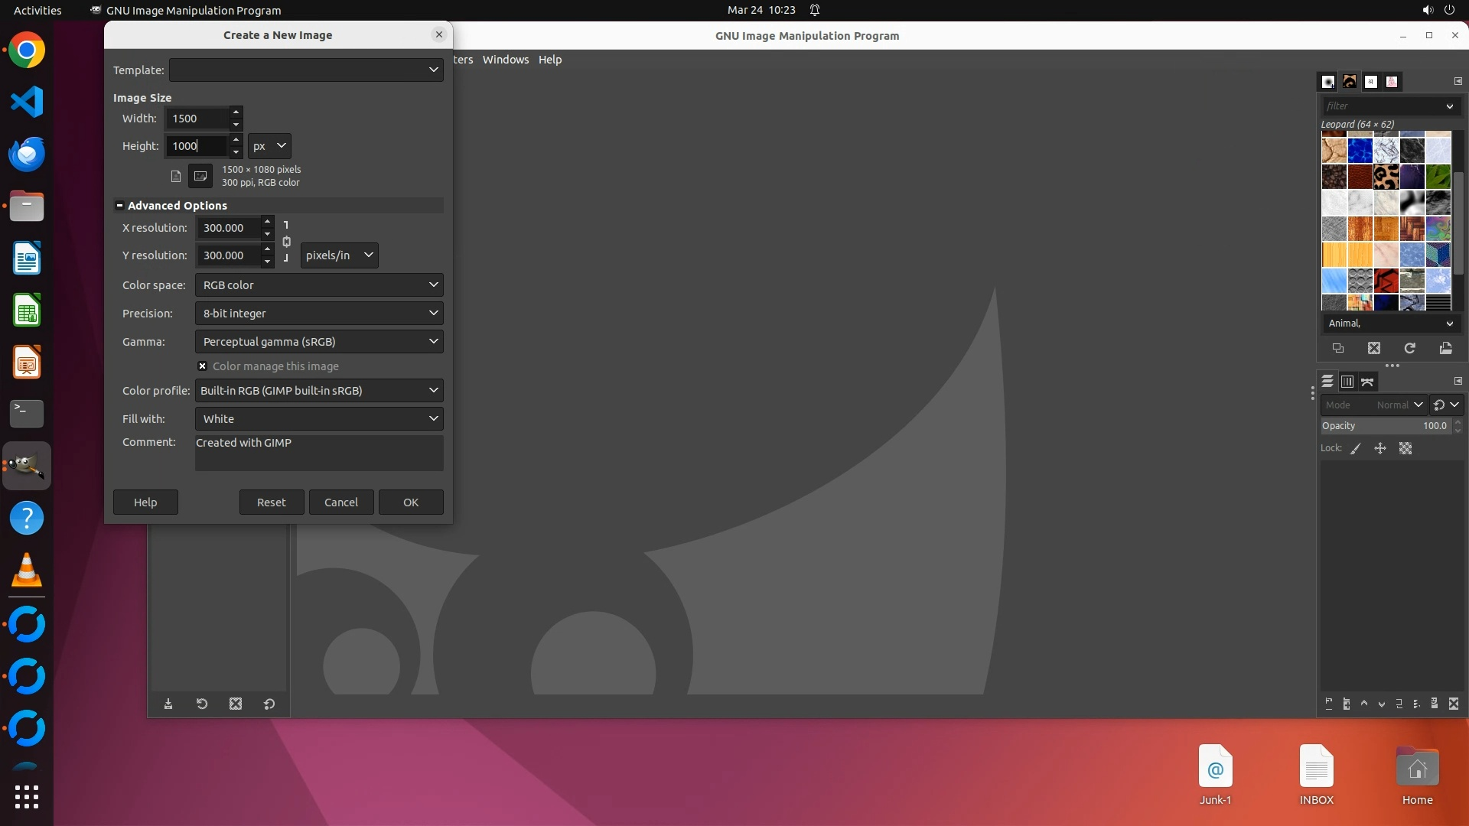Toggle lock position and size
This screenshot has width=1469, height=826.
pyautogui.click(x=1380, y=449)
